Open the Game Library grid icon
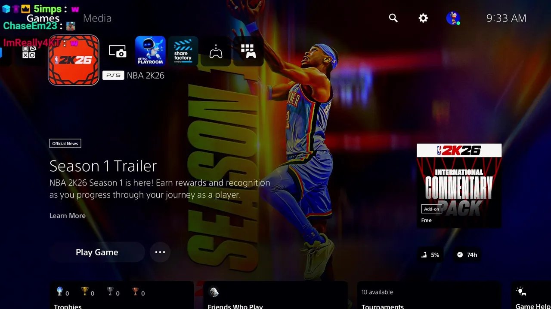The height and width of the screenshot is (309, 551). [248, 51]
